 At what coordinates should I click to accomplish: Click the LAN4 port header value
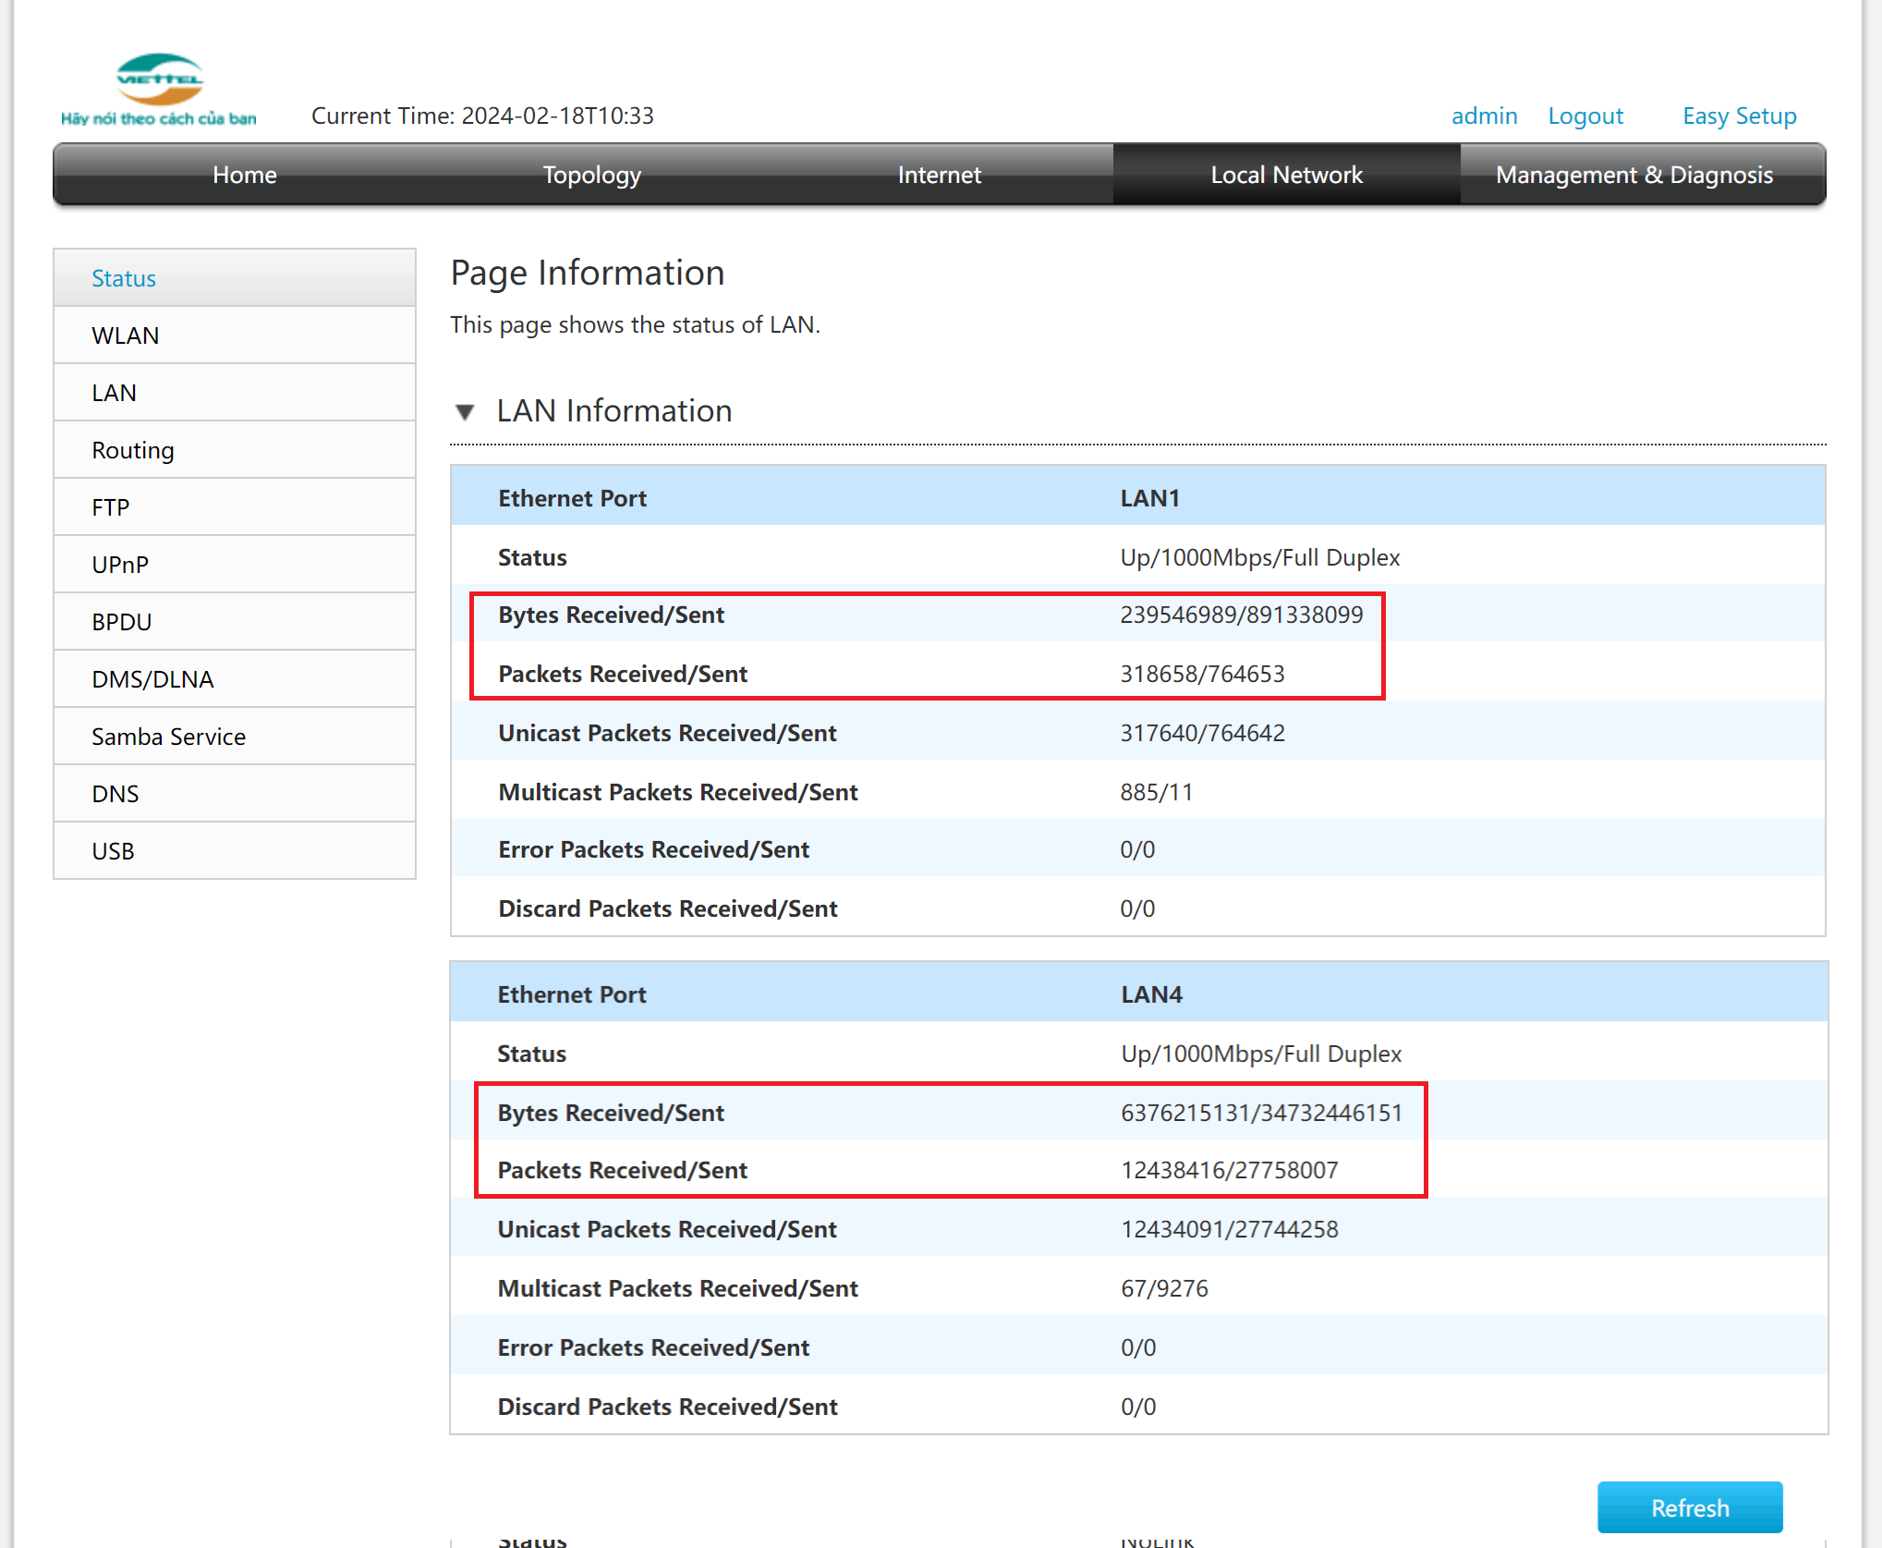point(1151,994)
